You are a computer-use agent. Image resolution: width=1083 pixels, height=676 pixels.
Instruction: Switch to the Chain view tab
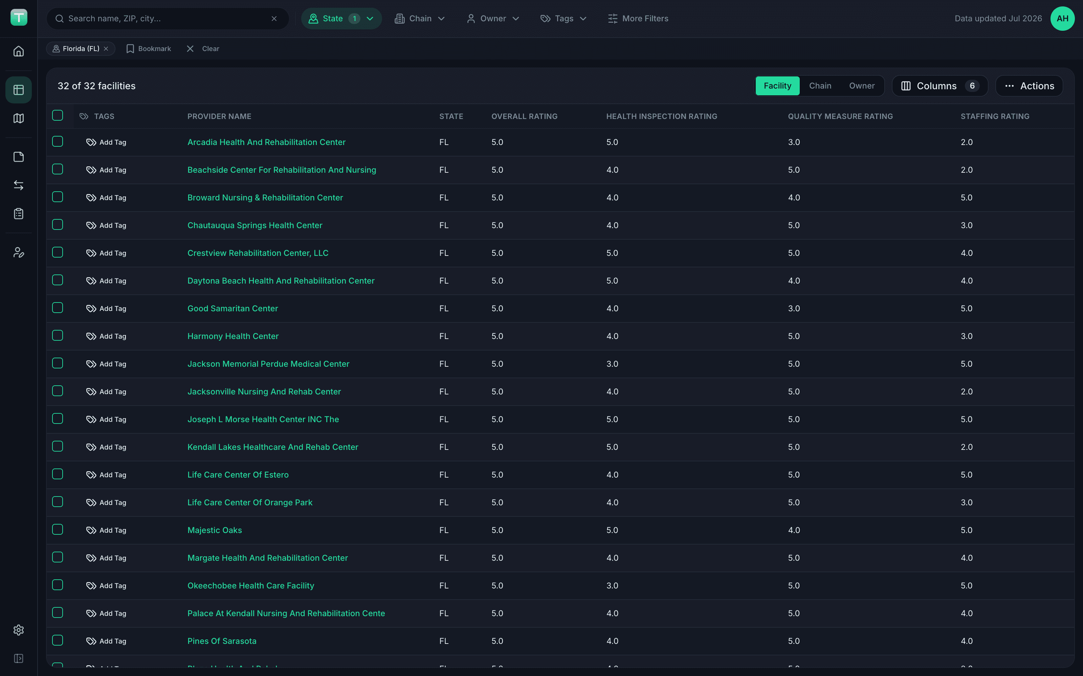820,86
